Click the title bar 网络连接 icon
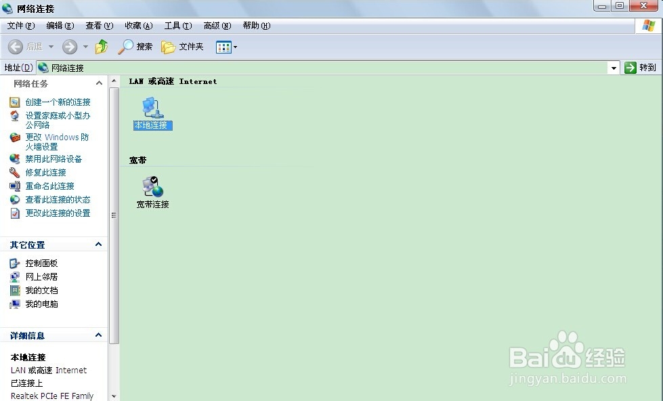The image size is (663, 401). pyautogui.click(x=7, y=8)
